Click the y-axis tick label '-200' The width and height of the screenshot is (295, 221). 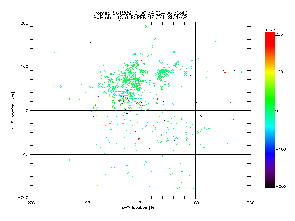pyautogui.click(x=23, y=197)
